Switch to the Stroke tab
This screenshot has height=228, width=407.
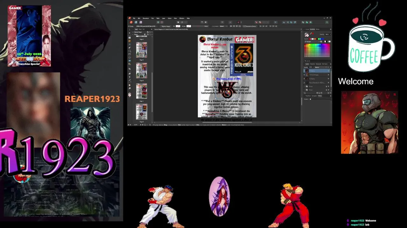point(318,29)
